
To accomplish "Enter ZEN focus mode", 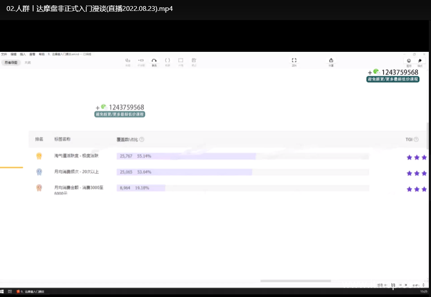I will click(x=294, y=61).
